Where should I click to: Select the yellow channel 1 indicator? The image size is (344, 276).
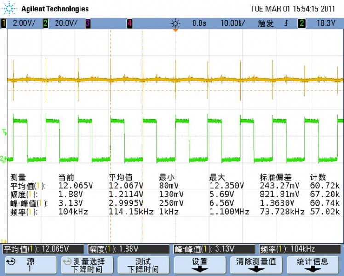point(4,23)
